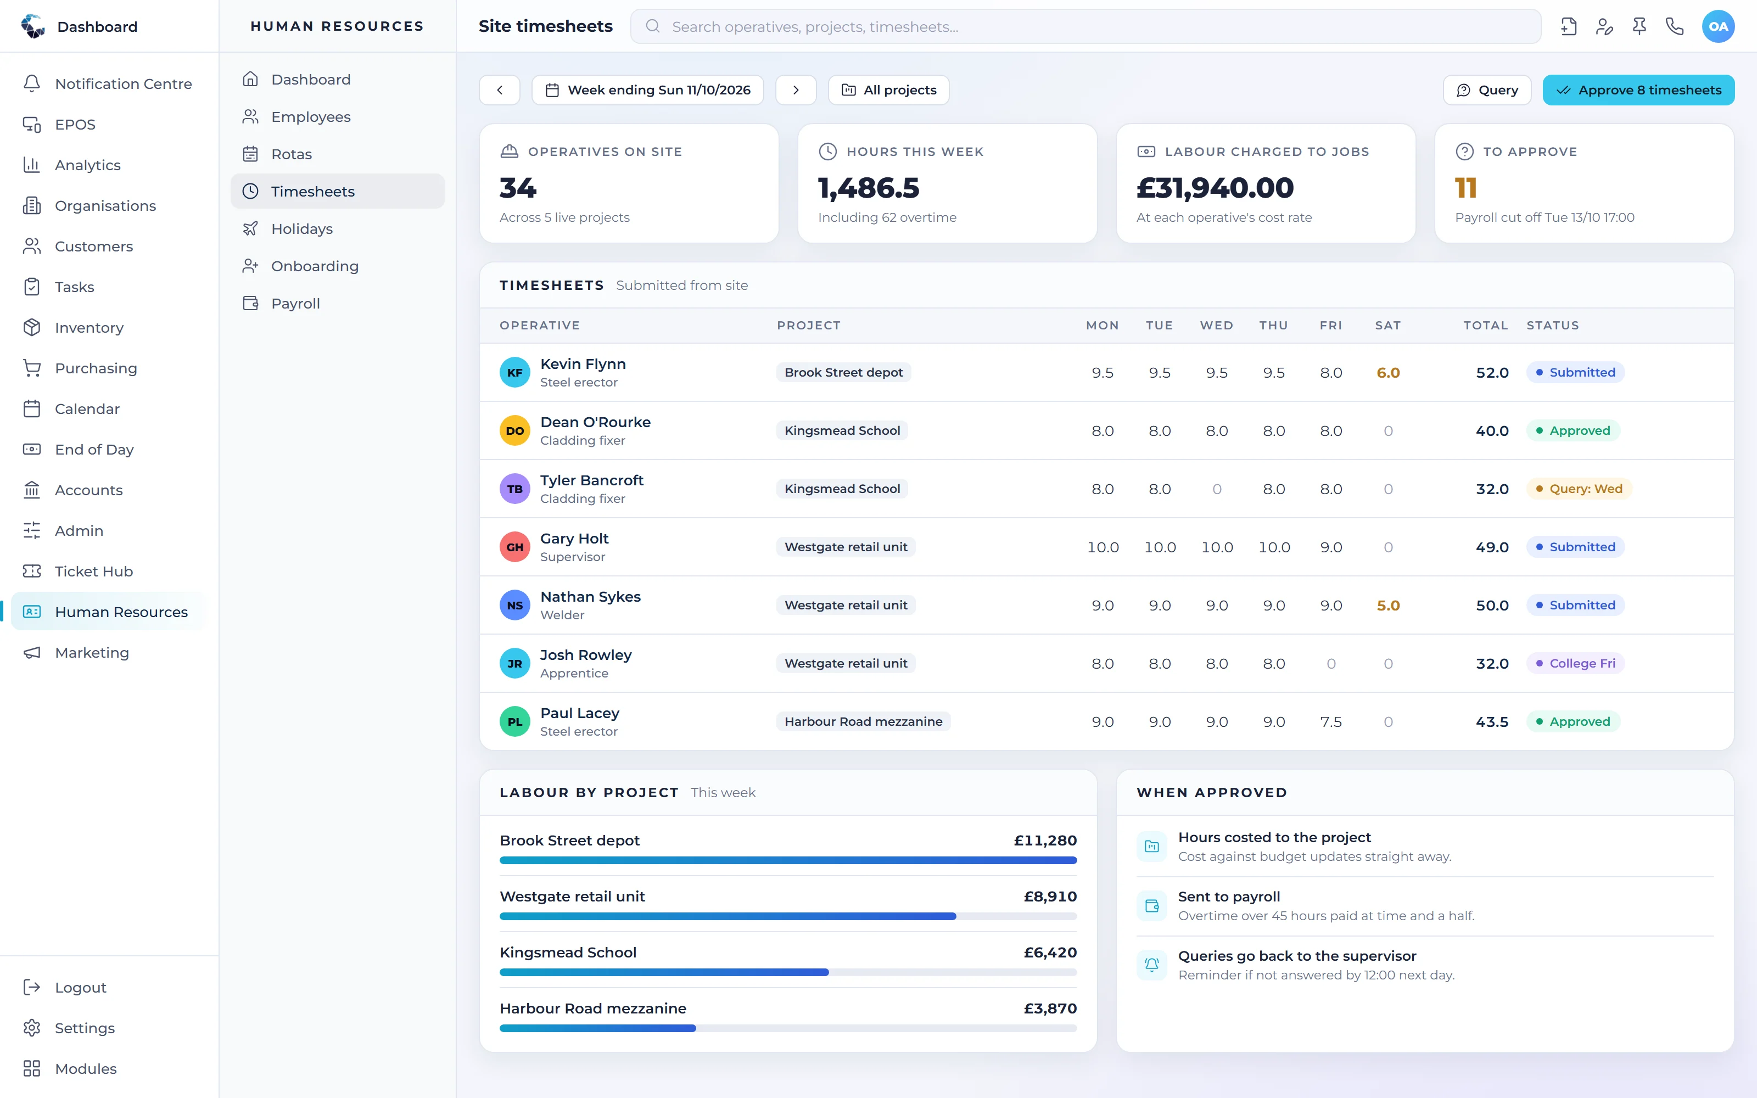Go to previous week with left chevron
Image resolution: width=1757 pixels, height=1098 pixels.
point(500,90)
